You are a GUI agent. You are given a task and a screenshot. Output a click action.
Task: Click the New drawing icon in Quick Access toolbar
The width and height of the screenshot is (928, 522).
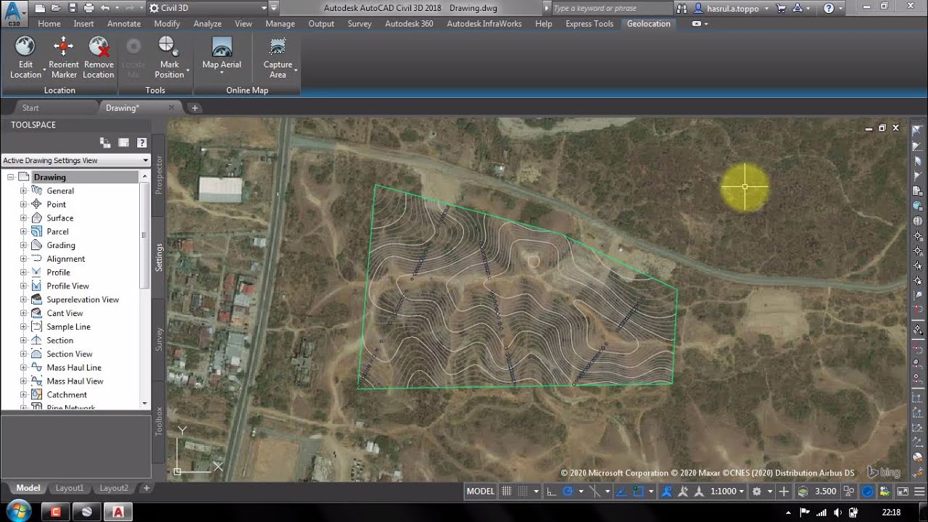coord(39,8)
